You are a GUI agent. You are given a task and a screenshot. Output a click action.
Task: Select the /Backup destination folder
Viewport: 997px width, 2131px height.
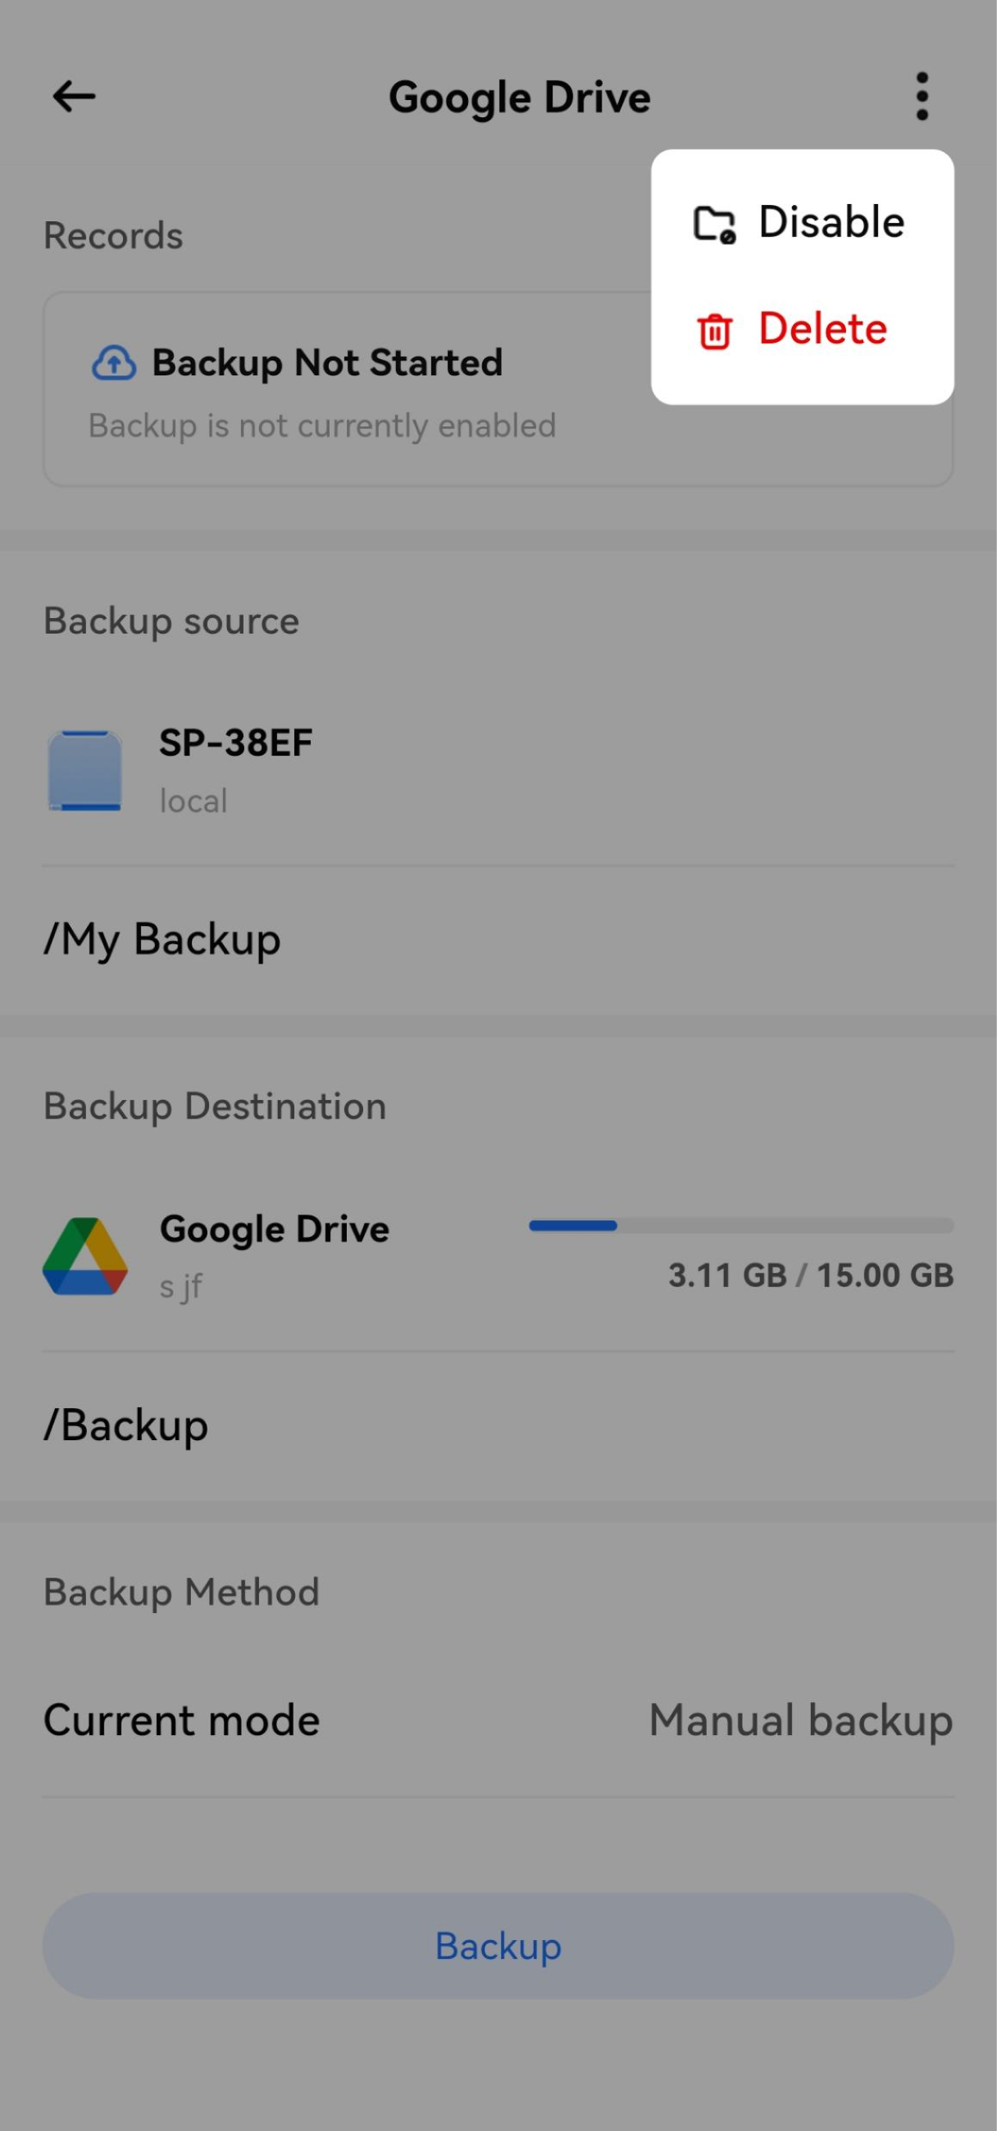(125, 1425)
